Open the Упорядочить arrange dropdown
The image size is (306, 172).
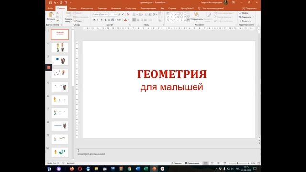197,17
